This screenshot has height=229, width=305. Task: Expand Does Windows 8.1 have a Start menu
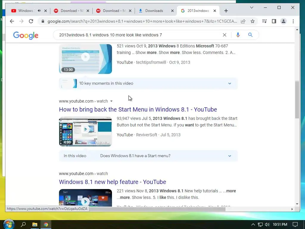tap(148, 156)
